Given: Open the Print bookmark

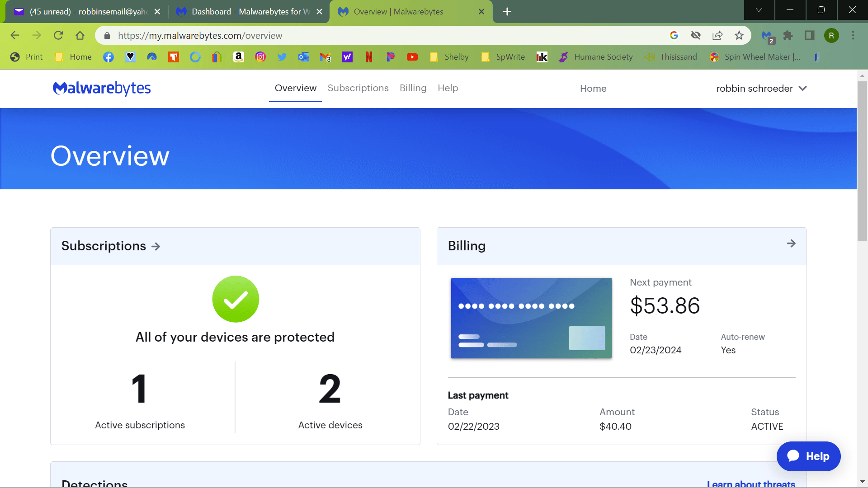Looking at the screenshot, I should coord(27,57).
